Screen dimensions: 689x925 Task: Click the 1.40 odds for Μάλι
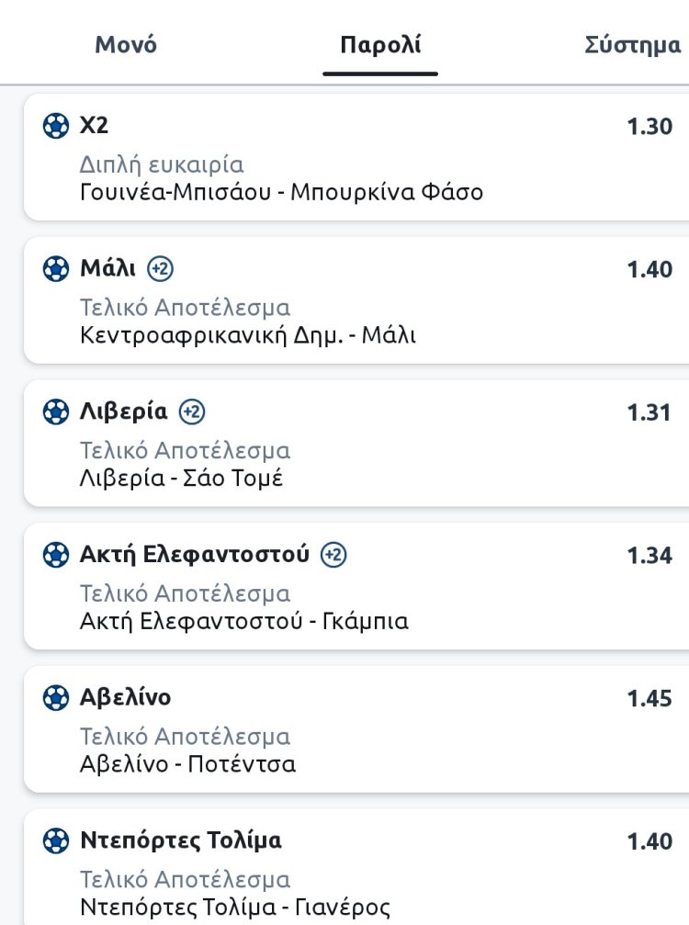(649, 269)
